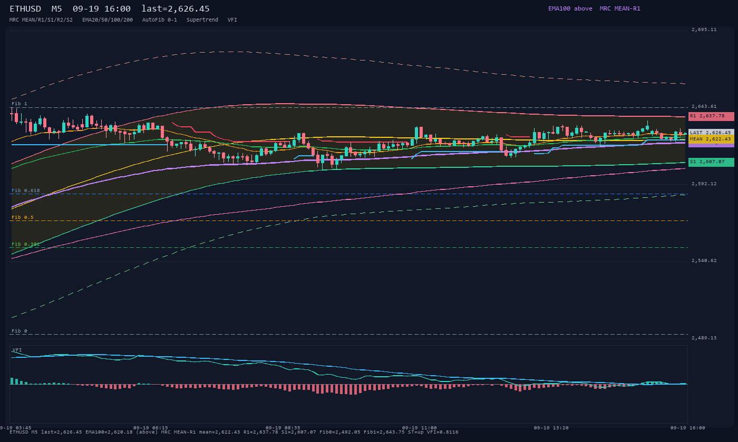Click the 09-19 06:15 time axis label
This screenshot has height=442, width=738.
[x=151, y=428]
